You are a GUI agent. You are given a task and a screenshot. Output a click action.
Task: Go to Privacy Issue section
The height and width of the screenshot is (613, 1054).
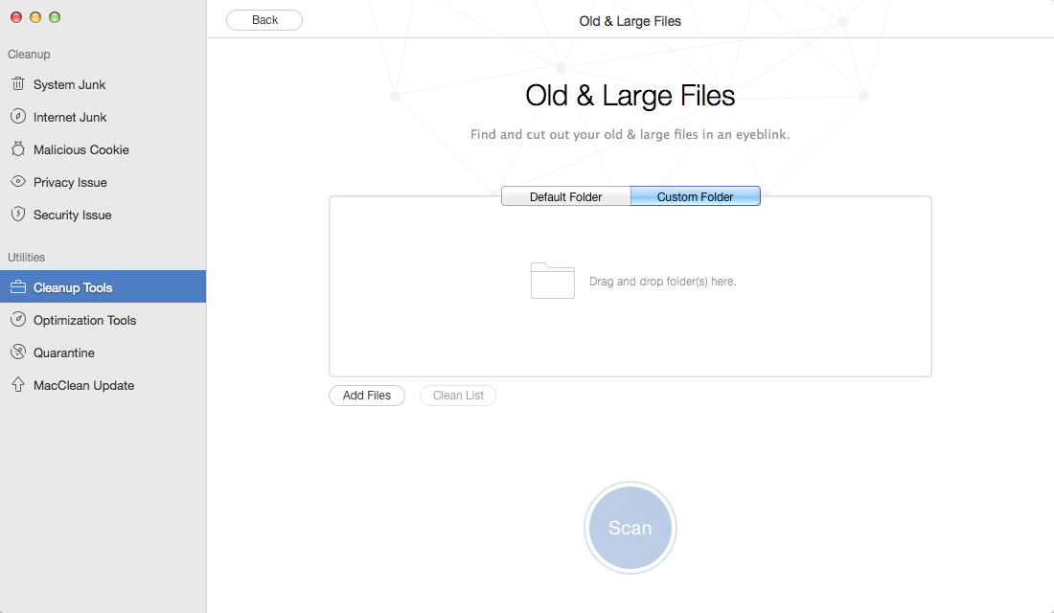pyautogui.click(x=103, y=182)
